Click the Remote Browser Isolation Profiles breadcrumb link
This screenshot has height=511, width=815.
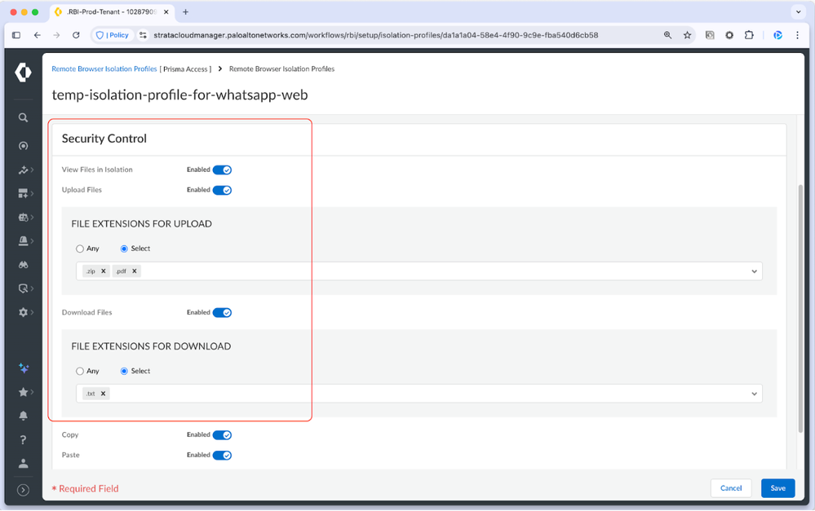point(104,69)
